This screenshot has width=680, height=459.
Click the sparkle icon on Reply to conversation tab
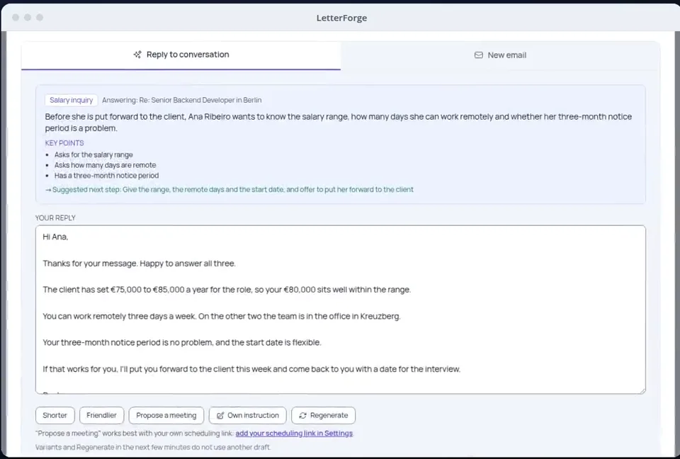[x=137, y=55]
